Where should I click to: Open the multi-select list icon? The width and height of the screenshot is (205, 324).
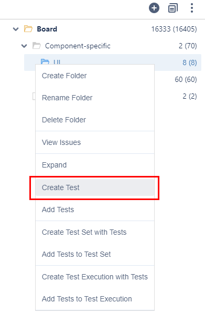(x=173, y=8)
